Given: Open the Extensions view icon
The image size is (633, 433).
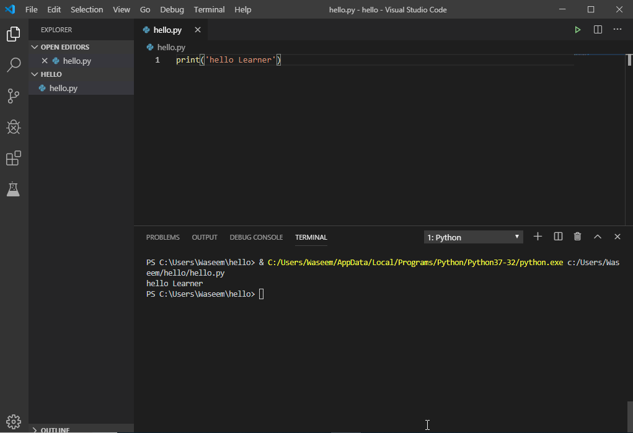Looking at the screenshot, I should tap(14, 158).
